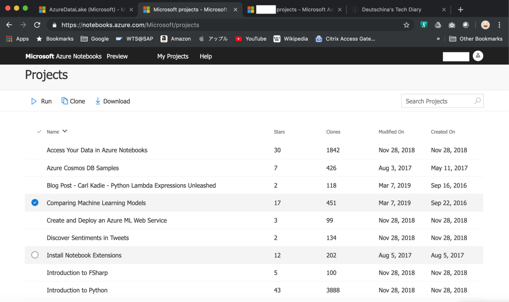The image size is (509, 302).
Task: Select the Install Notebook Extensions radio circle
Action: [x=35, y=255]
